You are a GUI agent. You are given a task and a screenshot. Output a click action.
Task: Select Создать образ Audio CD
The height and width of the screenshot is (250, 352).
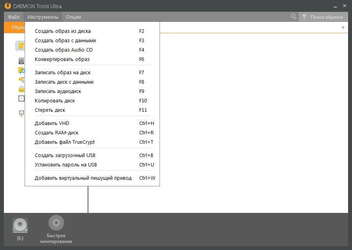pyautogui.click(x=92, y=50)
